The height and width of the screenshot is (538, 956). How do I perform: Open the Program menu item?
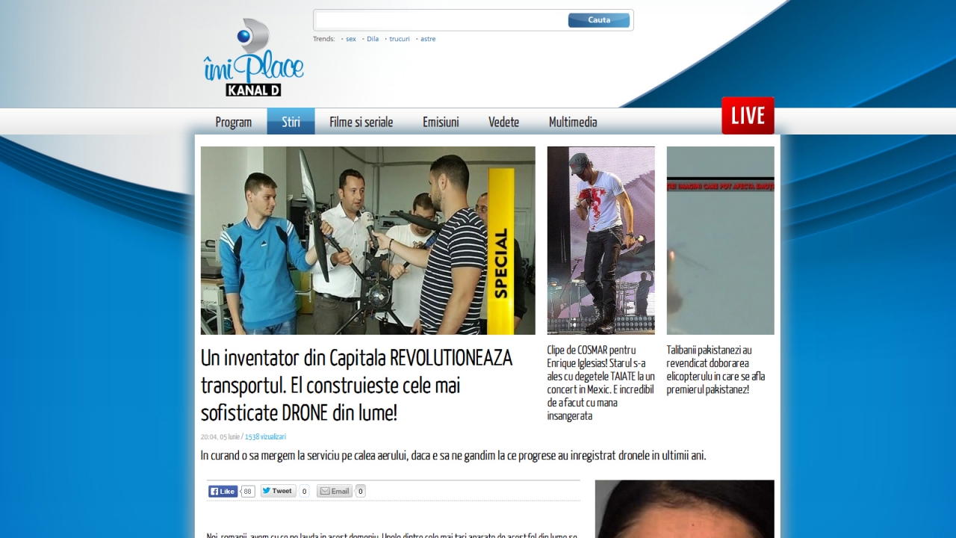point(233,122)
